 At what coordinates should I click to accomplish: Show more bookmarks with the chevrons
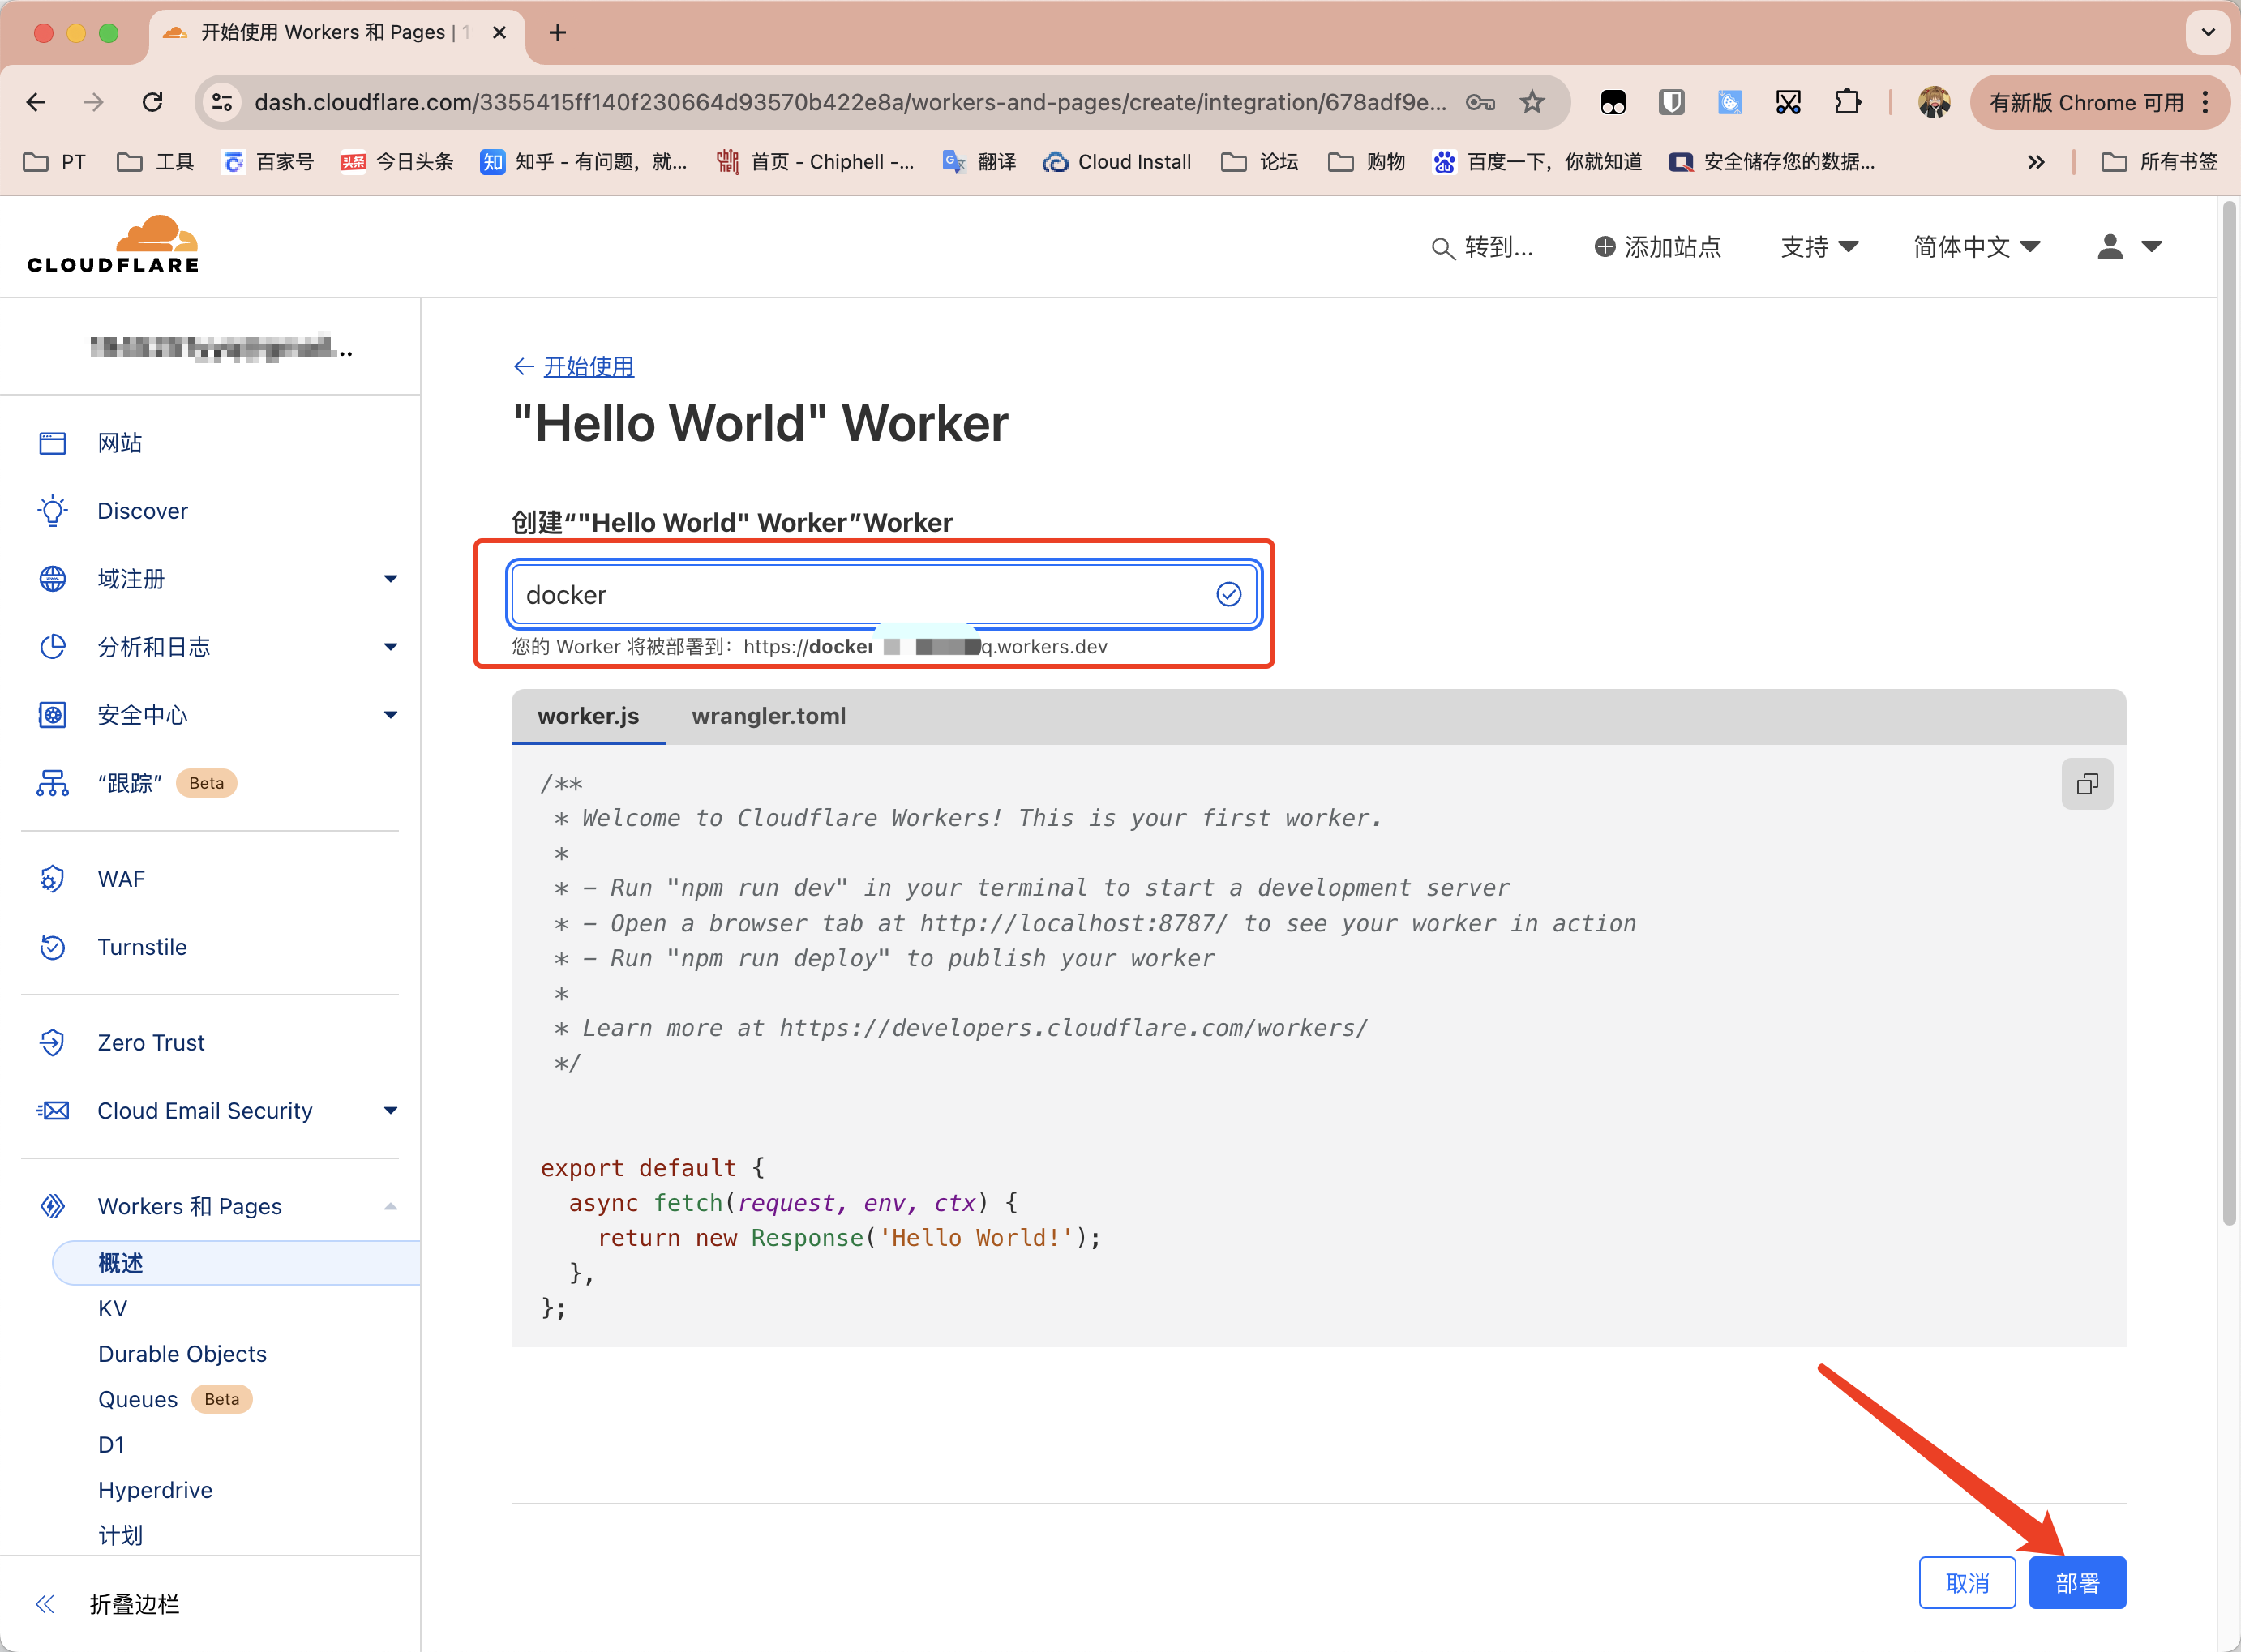[2036, 162]
